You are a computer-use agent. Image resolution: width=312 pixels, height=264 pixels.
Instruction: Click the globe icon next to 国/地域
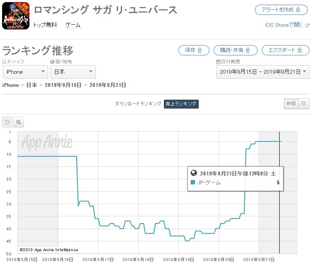click(x=52, y=62)
